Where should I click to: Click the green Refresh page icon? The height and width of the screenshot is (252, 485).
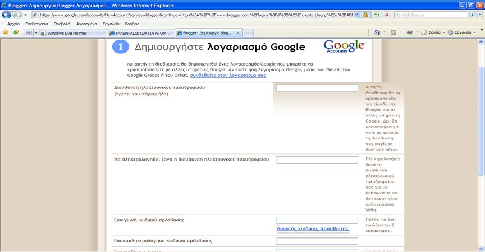click(377, 15)
